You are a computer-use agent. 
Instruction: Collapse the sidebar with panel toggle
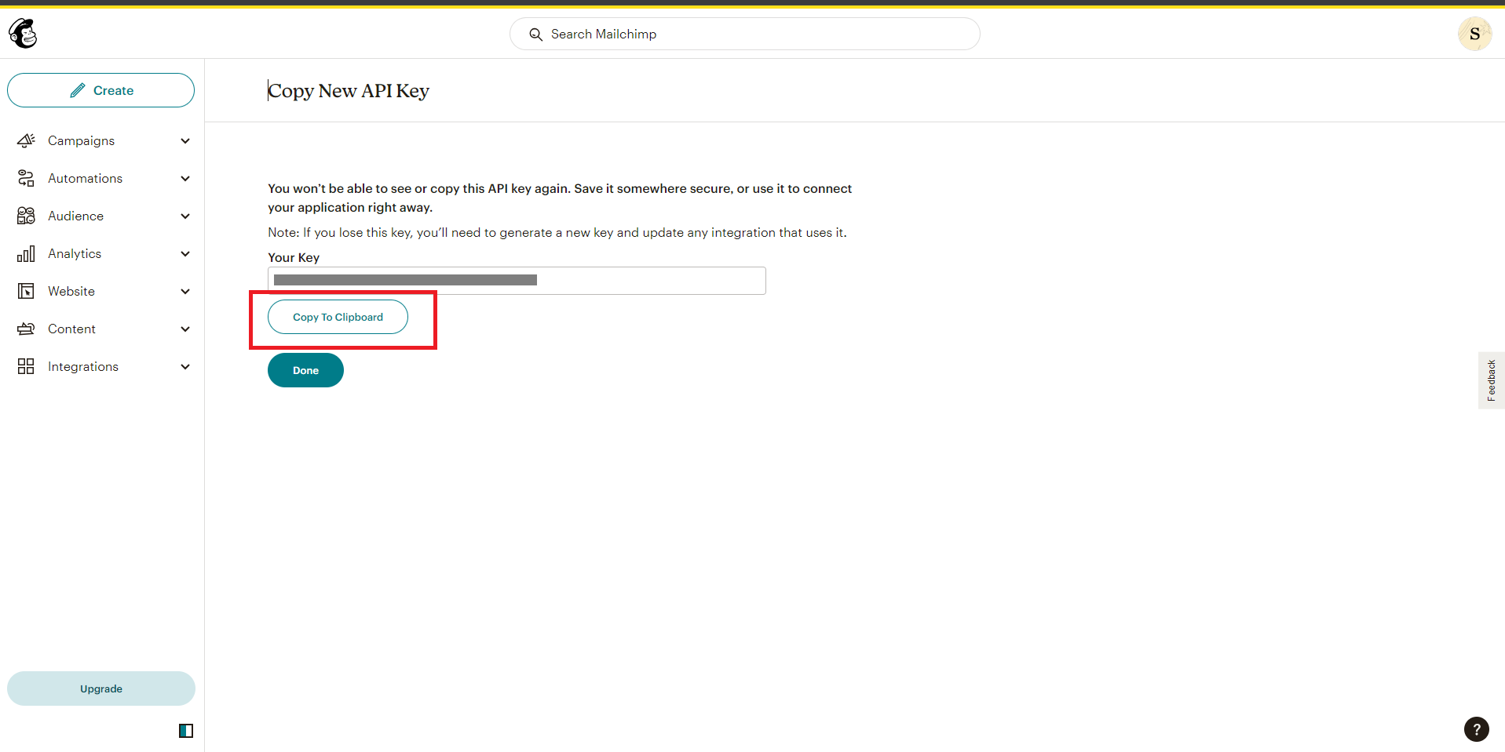pos(186,730)
